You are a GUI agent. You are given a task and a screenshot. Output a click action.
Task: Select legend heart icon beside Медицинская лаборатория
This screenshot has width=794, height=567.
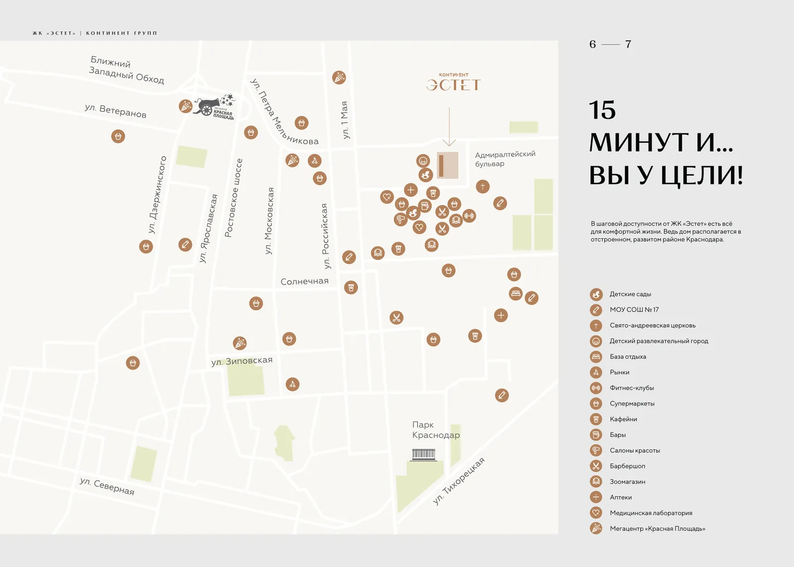click(596, 513)
